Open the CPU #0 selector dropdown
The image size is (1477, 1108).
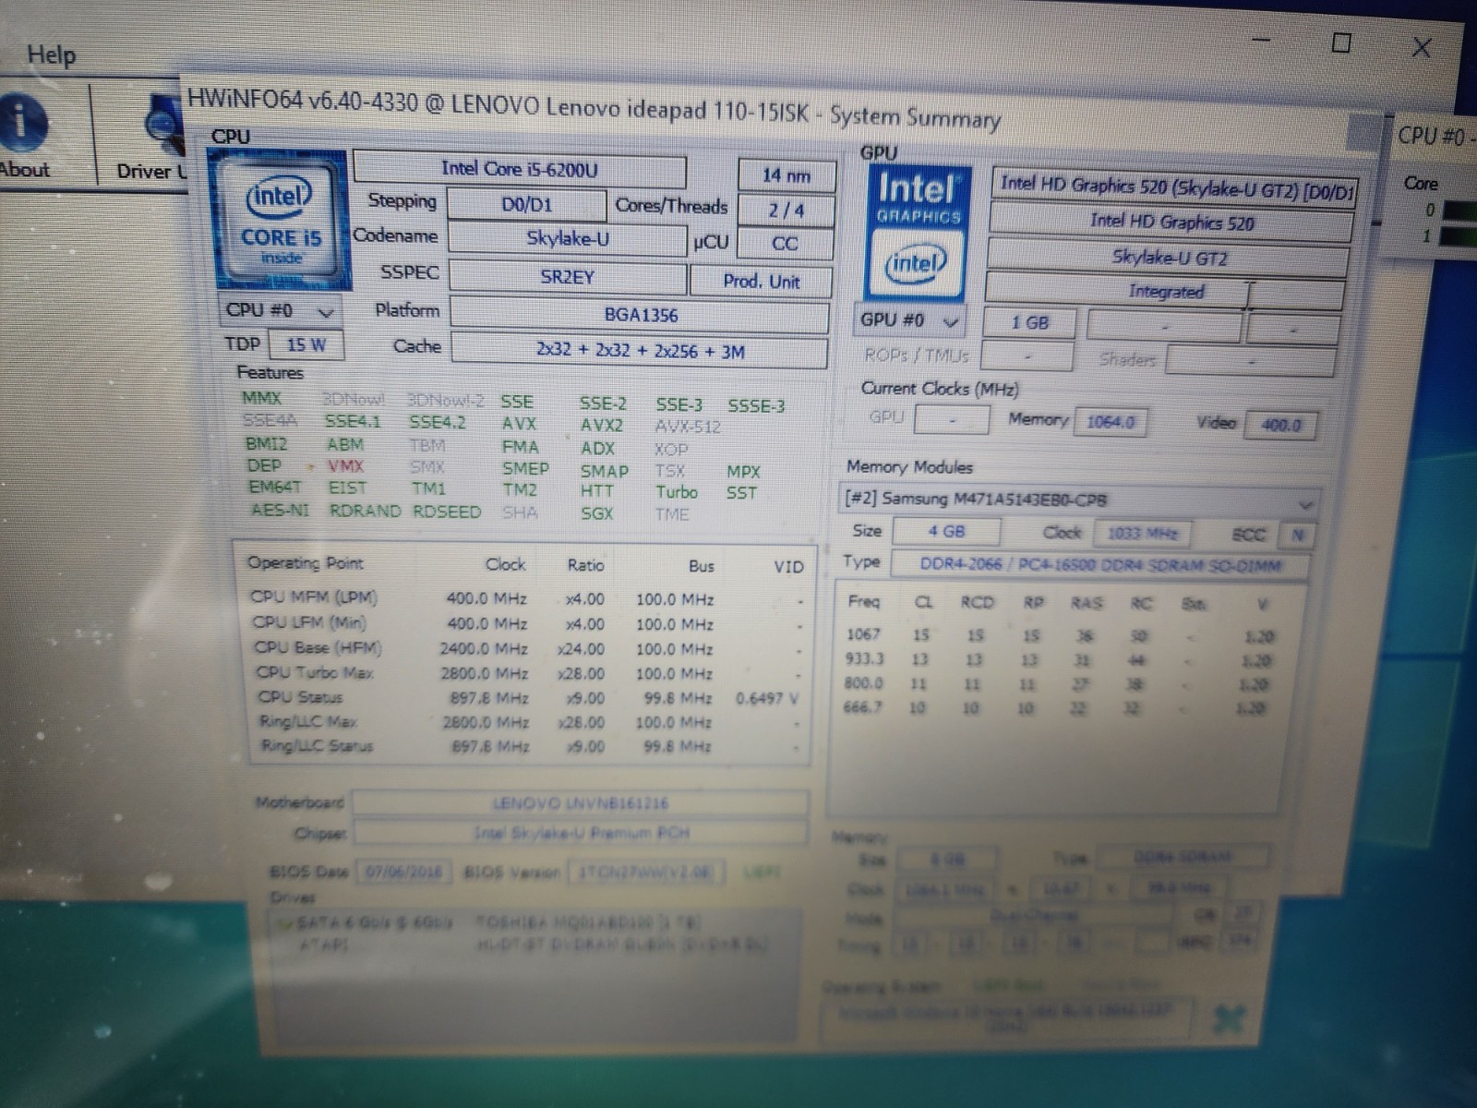pyautogui.click(x=281, y=311)
